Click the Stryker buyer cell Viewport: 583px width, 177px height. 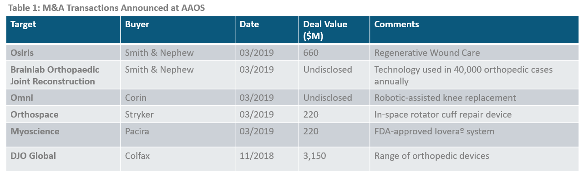178,114
